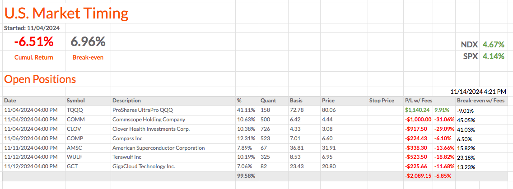Click the U.S. Market Timing title
Screen dimensions: 513x189
click(66, 13)
